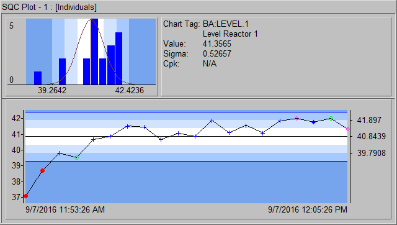Select the center line label '40.8439'
Viewport: 397px width, 225px height.
[x=372, y=137]
